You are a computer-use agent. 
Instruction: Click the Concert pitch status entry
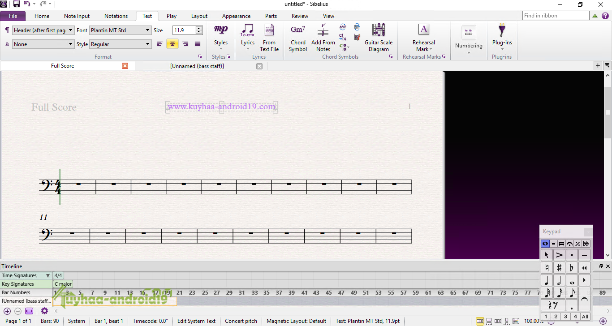pyautogui.click(x=241, y=321)
